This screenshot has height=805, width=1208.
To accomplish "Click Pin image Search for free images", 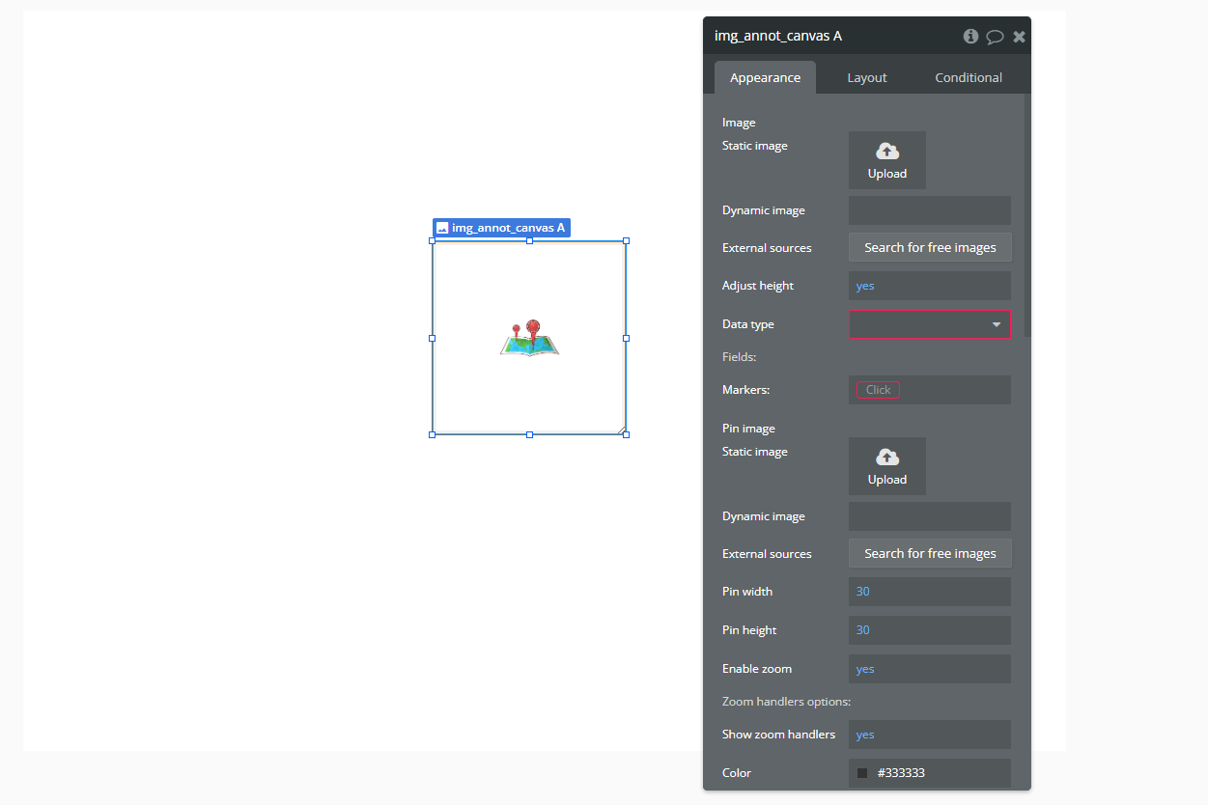I will (x=929, y=554).
